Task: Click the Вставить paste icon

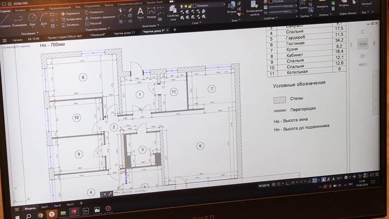Action: point(344,3)
